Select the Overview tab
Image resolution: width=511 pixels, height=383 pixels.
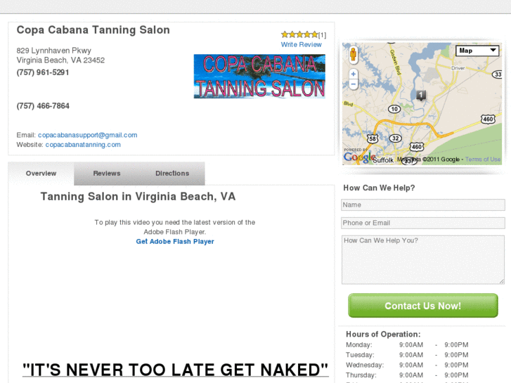[41, 174]
